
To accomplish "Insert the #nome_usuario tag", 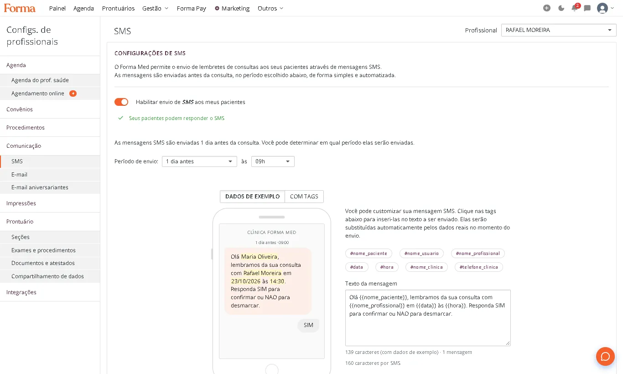I will 421,254.
